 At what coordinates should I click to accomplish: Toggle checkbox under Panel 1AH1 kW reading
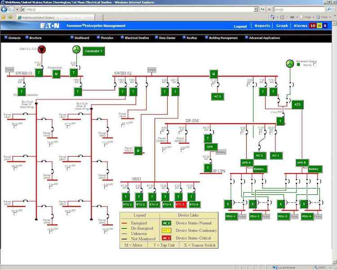point(15,126)
